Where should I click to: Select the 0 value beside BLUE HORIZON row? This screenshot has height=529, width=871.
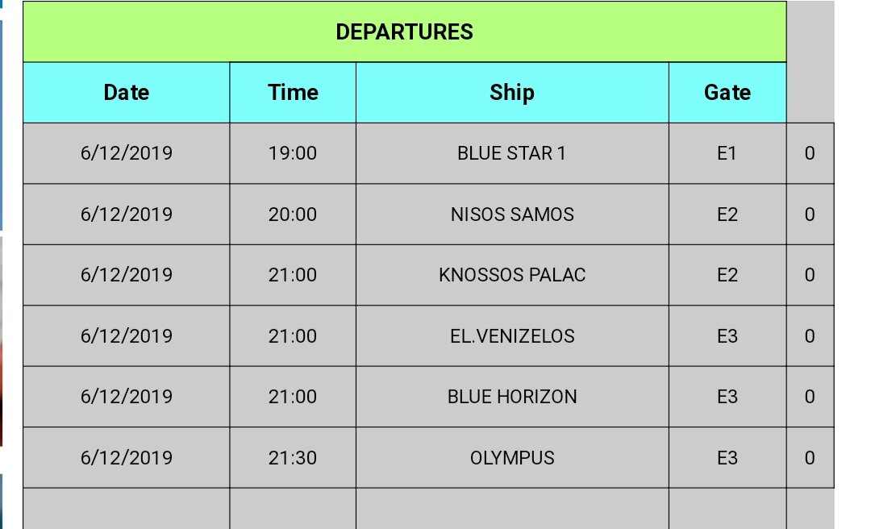810,397
